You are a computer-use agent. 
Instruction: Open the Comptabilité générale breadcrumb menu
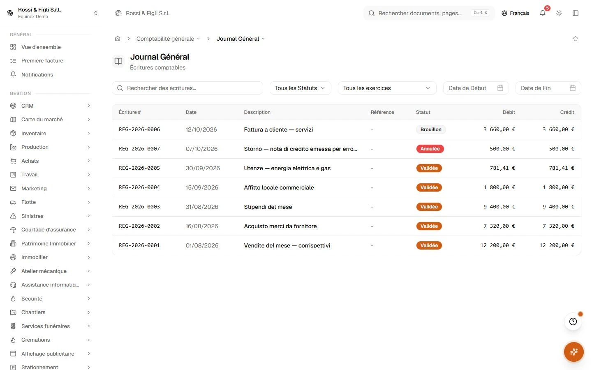(x=168, y=39)
